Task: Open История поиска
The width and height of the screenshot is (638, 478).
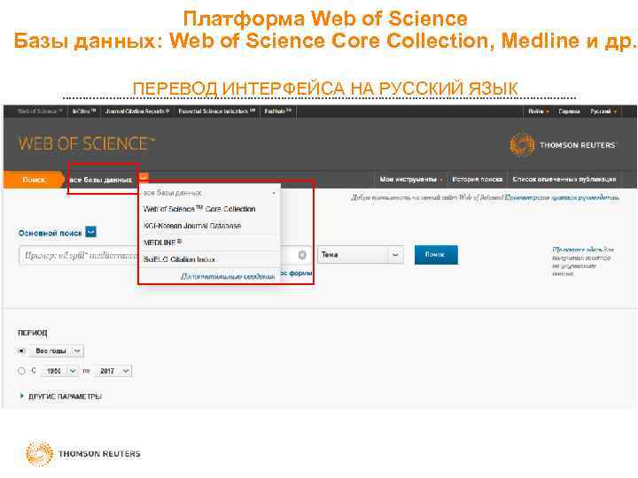Action: point(478,179)
